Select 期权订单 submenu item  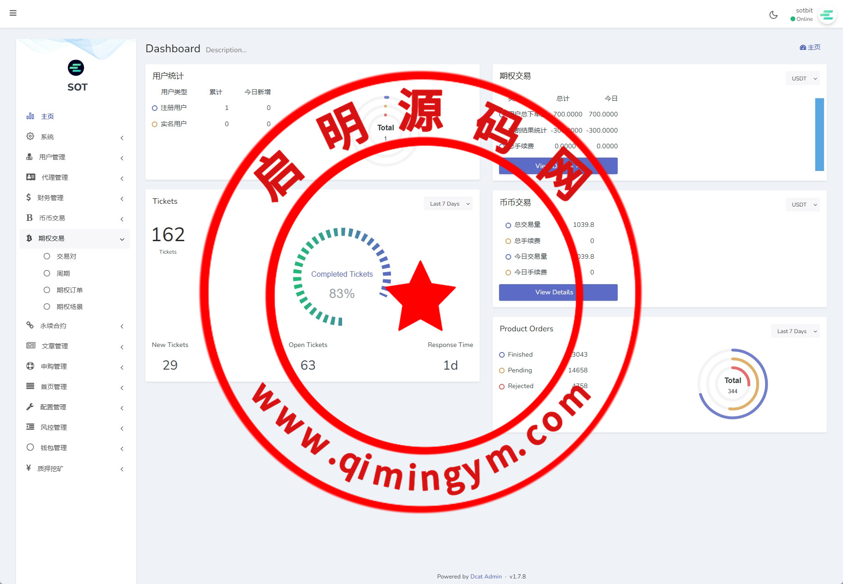69,290
